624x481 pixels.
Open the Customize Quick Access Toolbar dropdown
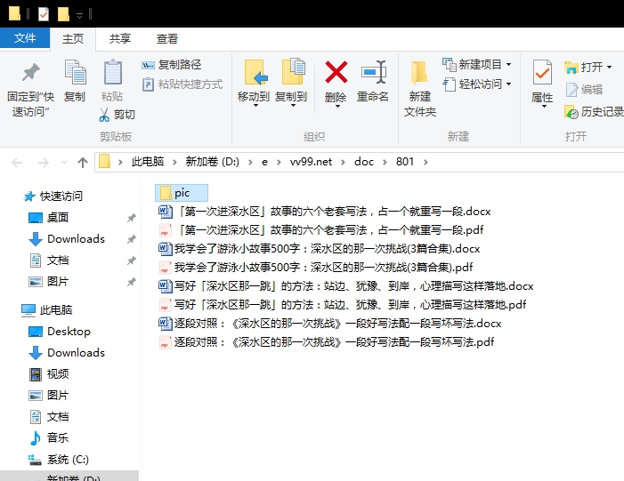pyautogui.click(x=79, y=15)
